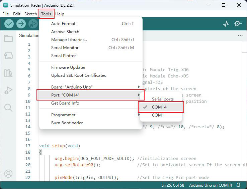Screen dimensions: 247x189
Task: Open the Serial Monitor magnifier icon in the toolbar
Action: pyautogui.click(x=238, y=24)
